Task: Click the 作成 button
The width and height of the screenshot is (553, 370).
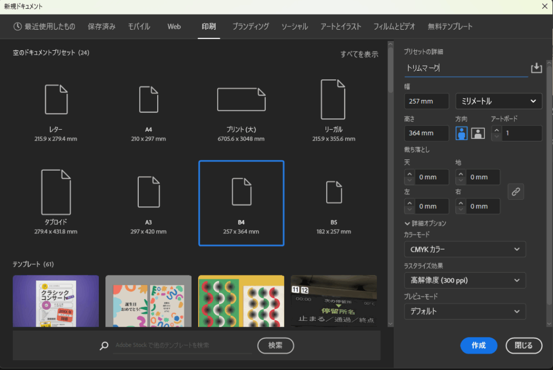Action: [x=478, y=346]
